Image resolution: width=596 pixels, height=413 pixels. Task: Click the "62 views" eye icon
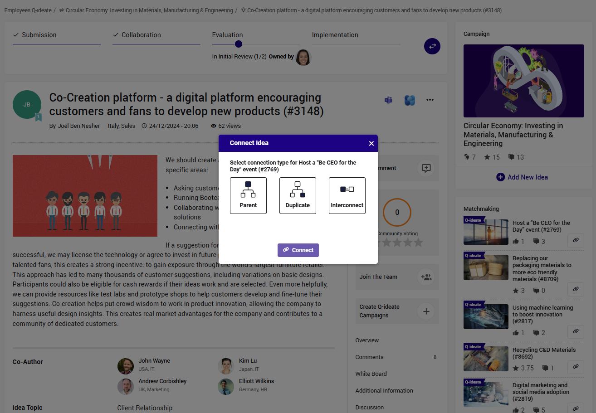point(214,126)
